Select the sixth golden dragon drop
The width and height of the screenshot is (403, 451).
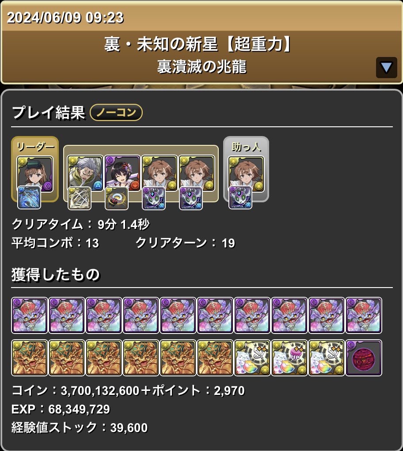pos(215,358)
